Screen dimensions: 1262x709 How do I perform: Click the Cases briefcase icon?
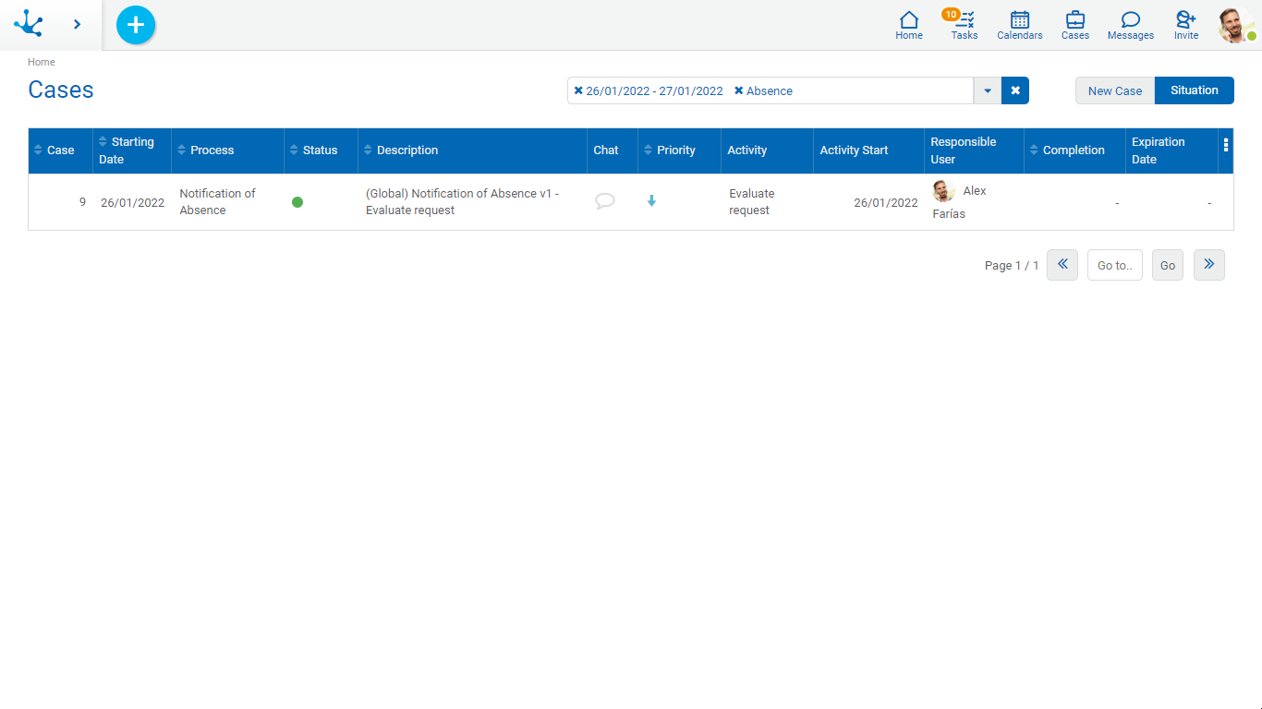1074,25
